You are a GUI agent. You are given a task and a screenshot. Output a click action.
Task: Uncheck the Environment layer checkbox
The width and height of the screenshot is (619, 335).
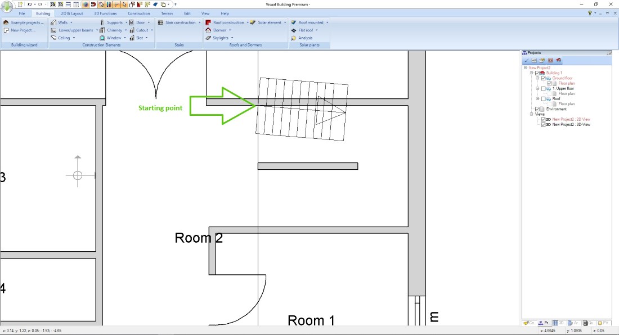click(537, 109)
